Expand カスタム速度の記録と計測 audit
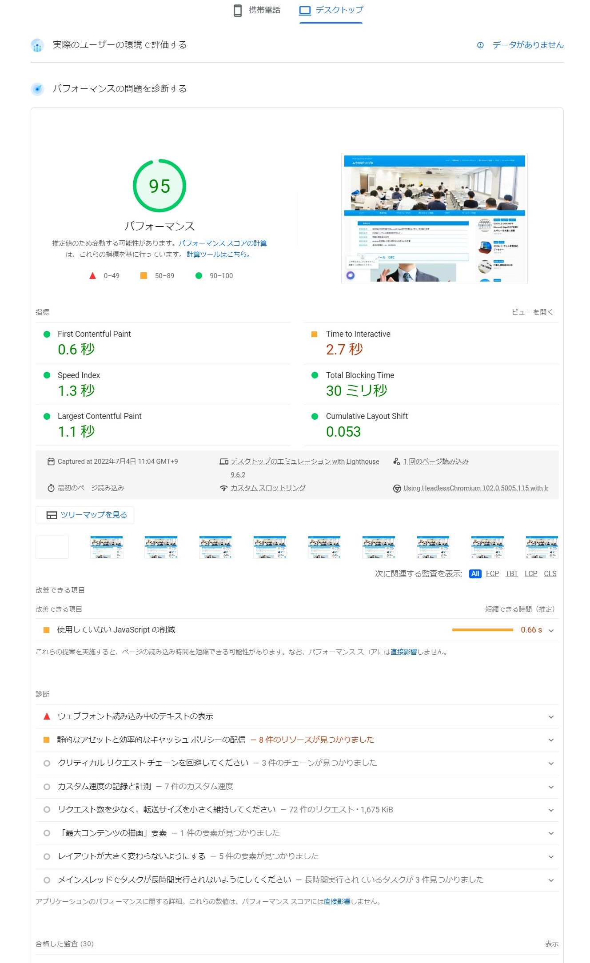 tap(297, 787)
